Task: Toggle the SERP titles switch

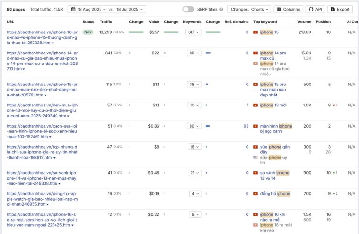Action: [x=188, y=10]
